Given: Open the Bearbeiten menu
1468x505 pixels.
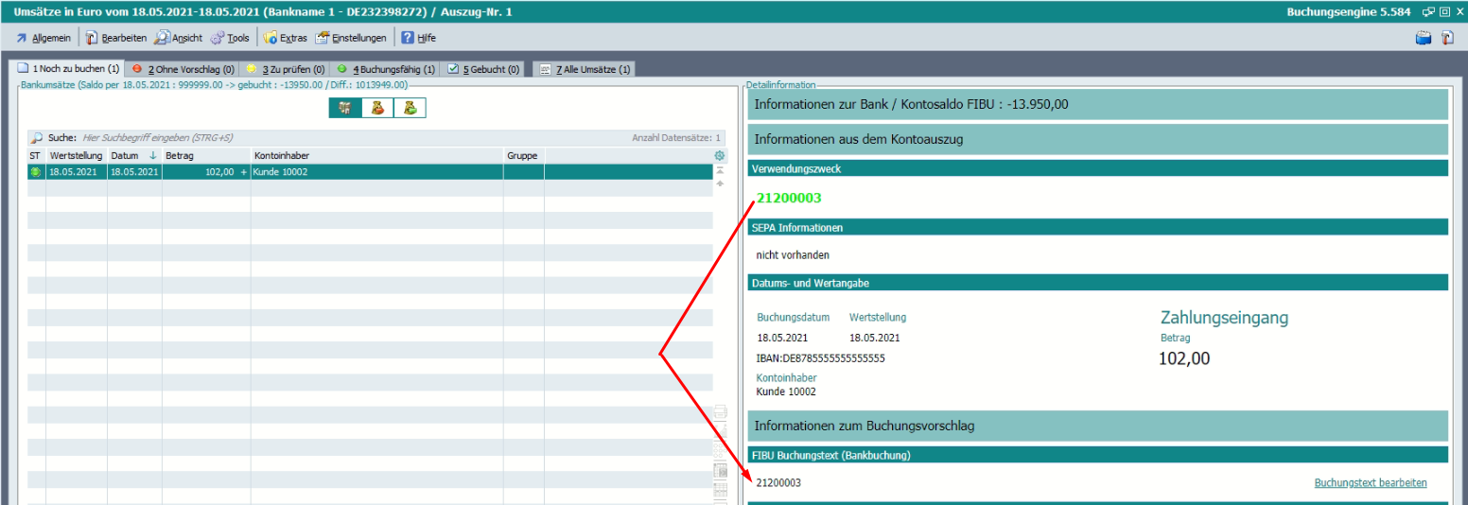Looking at the screenshot, I should 116,38.
